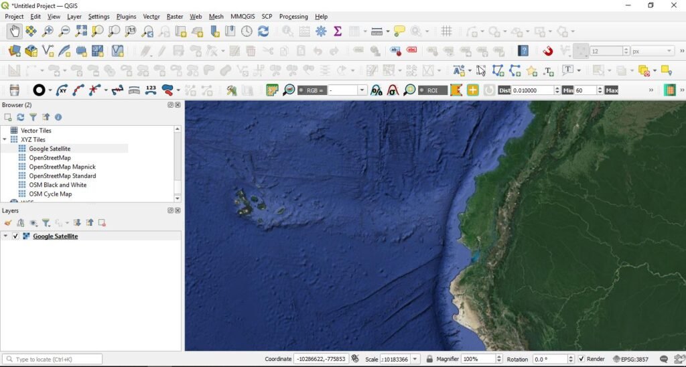Select OpenStreetMap Standard in Browser

pyautogui.click(x=62, y=175)
